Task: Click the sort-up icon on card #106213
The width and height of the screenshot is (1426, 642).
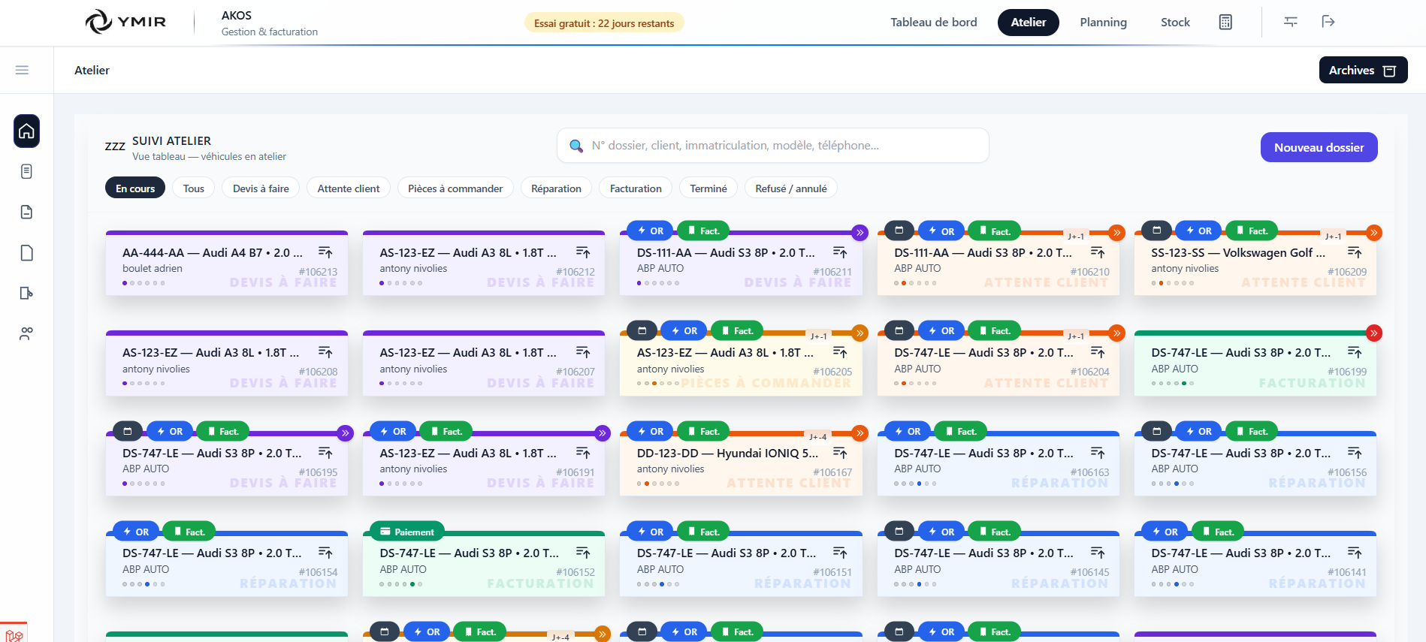Action: tap(325, 252)
